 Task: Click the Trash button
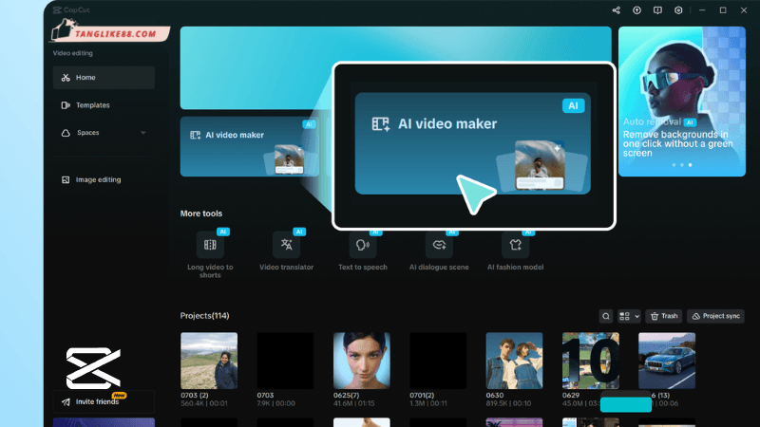click(664, 316)
